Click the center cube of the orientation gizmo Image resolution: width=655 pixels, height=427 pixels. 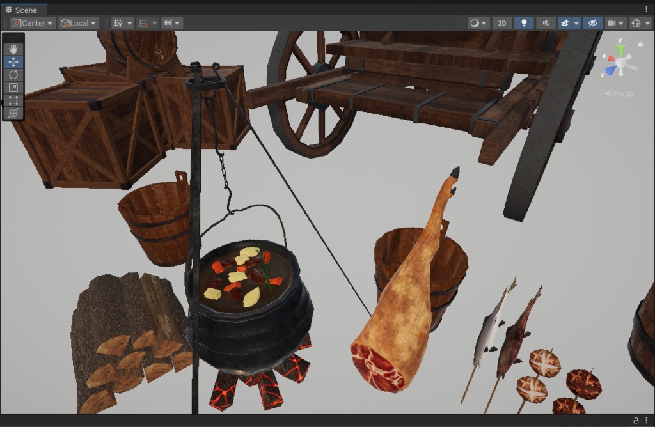pyautogui.click(x=621, y=63)
